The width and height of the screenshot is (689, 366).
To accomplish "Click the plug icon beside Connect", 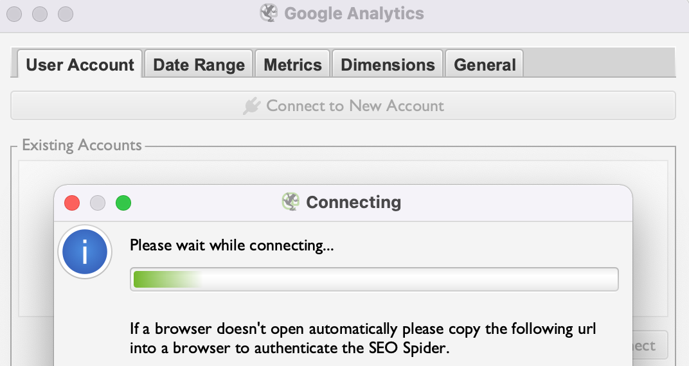I will pos(252,106).
